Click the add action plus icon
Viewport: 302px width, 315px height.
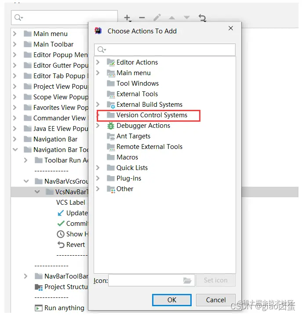[127, 18]
